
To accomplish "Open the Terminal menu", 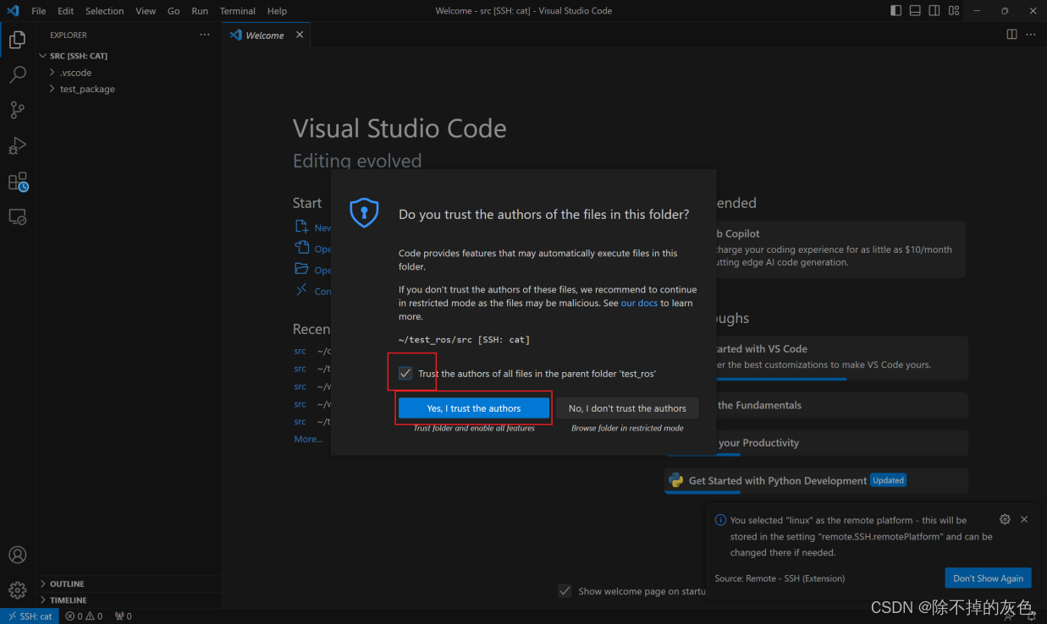I will click(237, 11).
